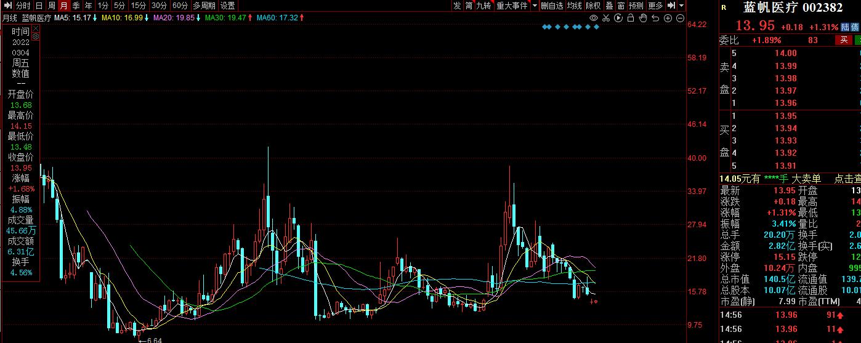The width and height of the screenshot is (861, 343).
Task: Click the eye visibility icon above chart
Action: pyautogui.click(x=594, y=18)
